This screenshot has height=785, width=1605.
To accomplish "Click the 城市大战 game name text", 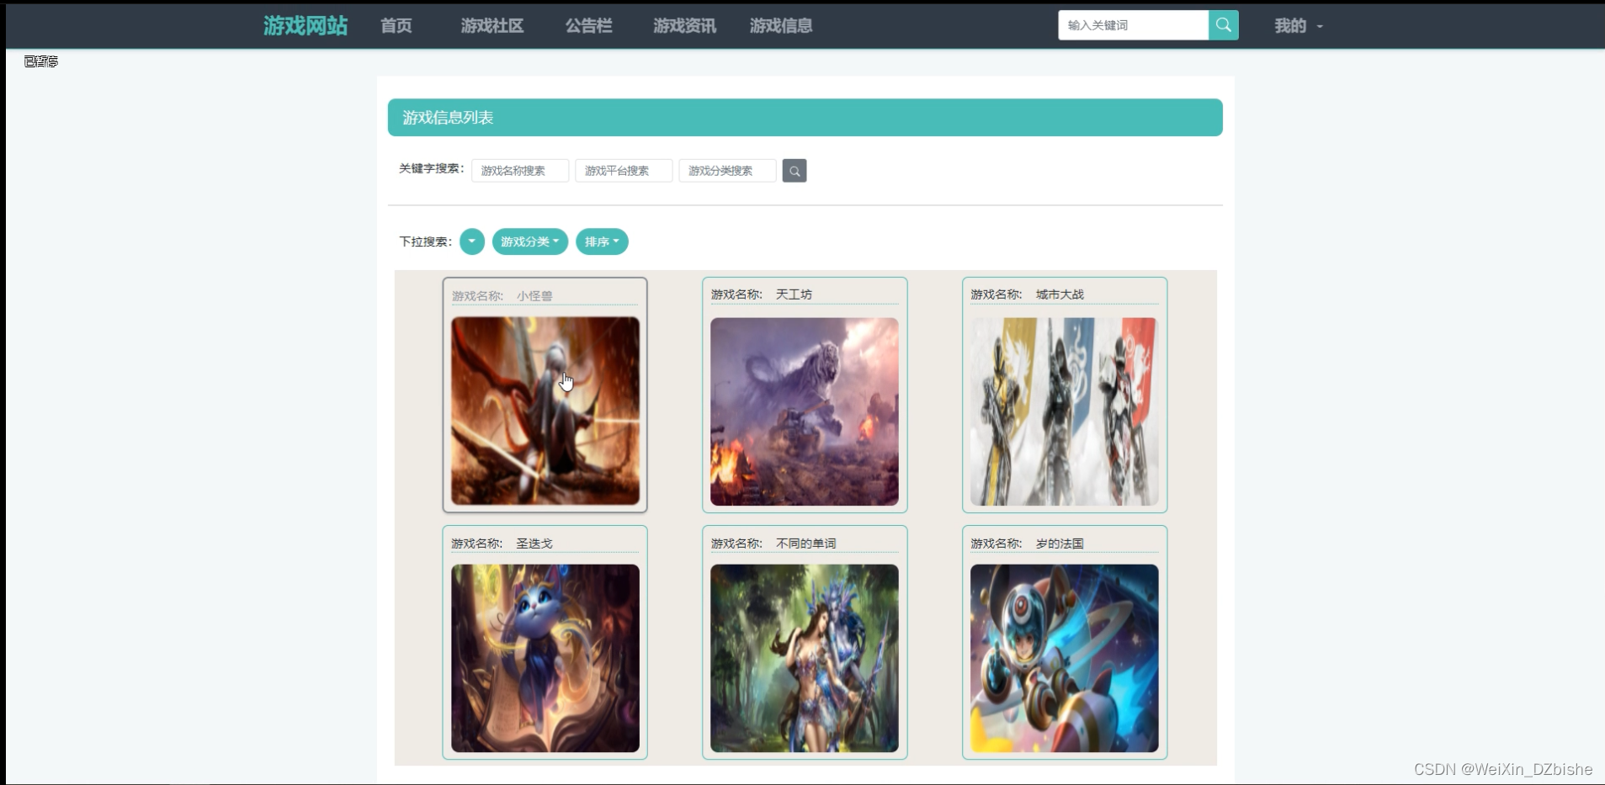I will [1060, 294].
